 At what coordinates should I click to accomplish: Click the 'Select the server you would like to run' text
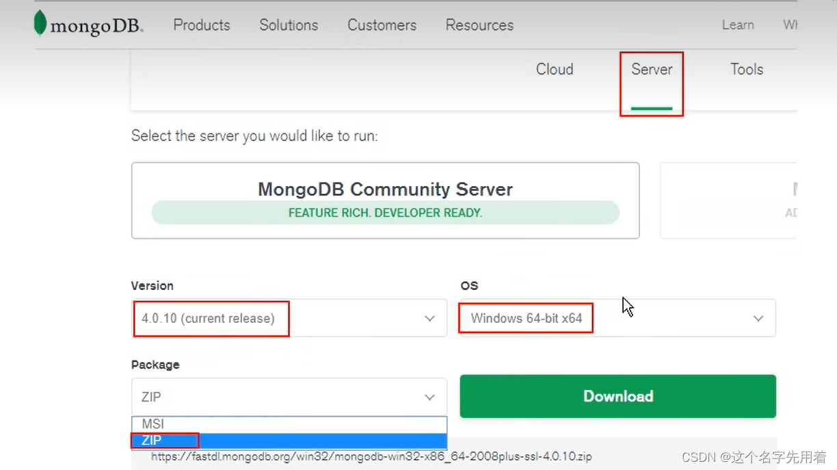[254, 136]
